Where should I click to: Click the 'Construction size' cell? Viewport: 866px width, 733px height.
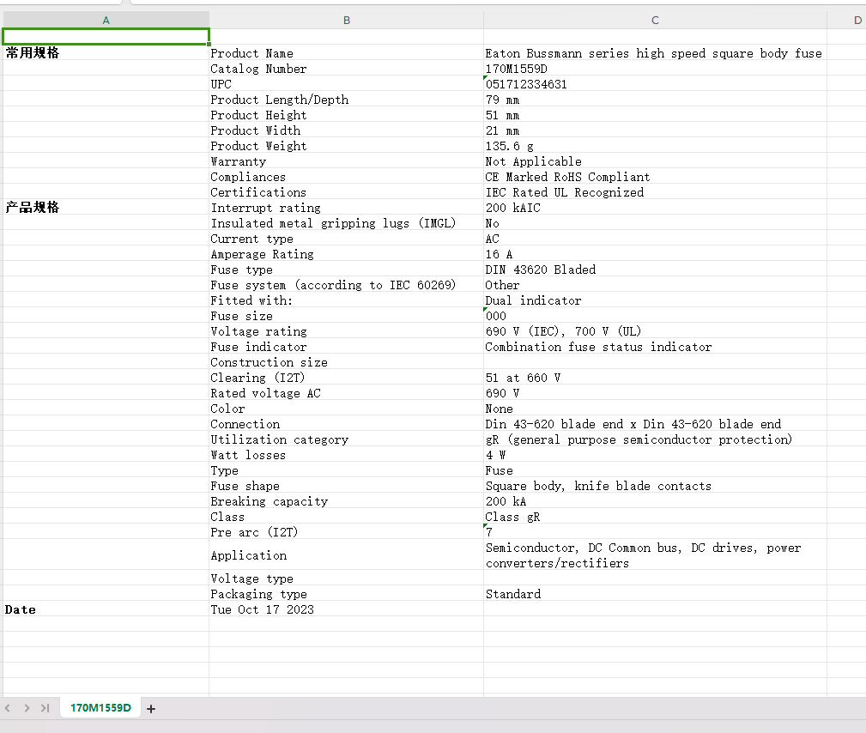346,362
